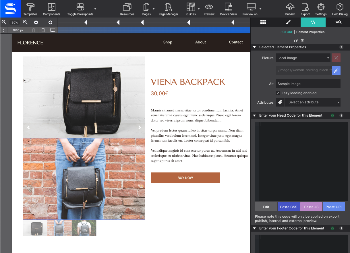Click the Paste CSS button

pyautogui.click(x=289, y=207)
